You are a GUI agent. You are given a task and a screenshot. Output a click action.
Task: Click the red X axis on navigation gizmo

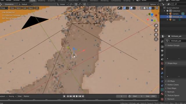pos(156,15)
